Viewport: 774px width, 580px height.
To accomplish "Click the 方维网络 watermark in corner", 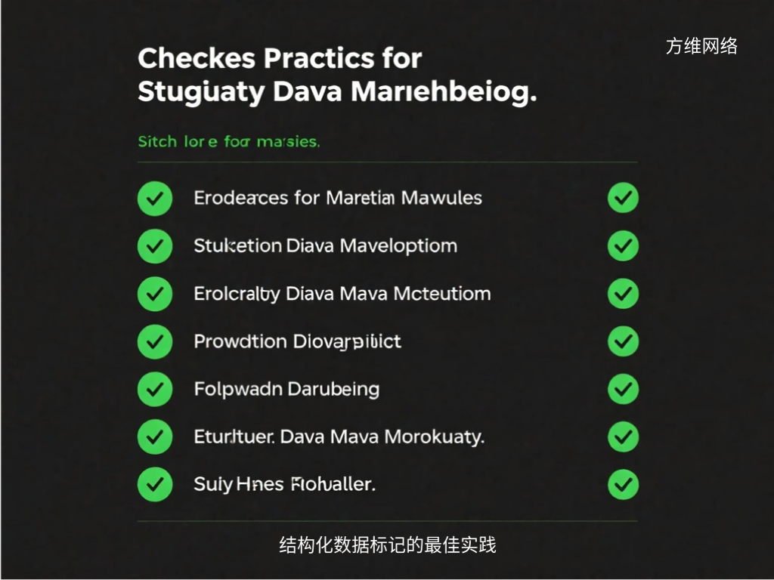I will (701, 46).
